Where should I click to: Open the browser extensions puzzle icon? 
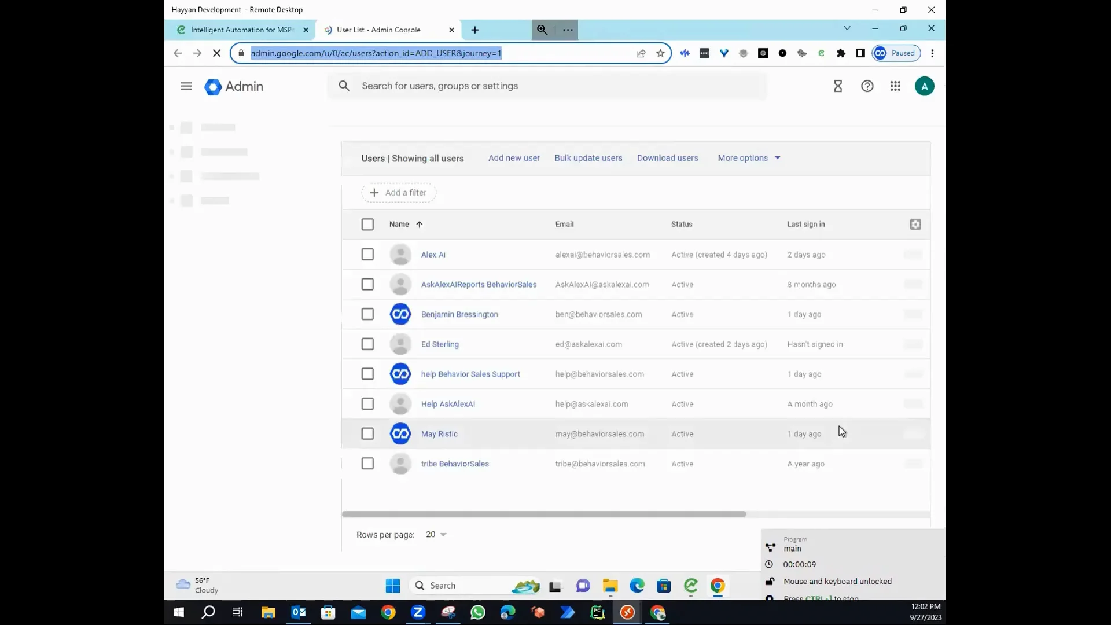point(841,53)
